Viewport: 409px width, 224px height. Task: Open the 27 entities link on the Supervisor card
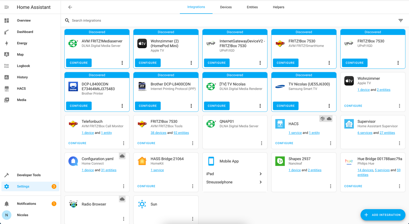pyautogui.click(x=387, y=133)
